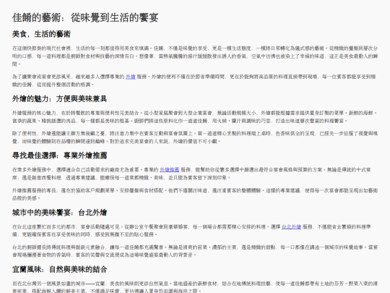Click heading 城市中的美味饗宴:台北外燴
The width and height of the screenshot is (390, 293).
[x=59, y=213]
